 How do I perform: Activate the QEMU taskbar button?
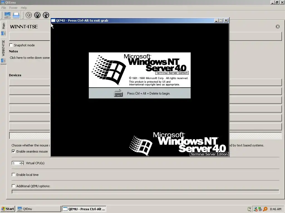(x=84, y=209)
